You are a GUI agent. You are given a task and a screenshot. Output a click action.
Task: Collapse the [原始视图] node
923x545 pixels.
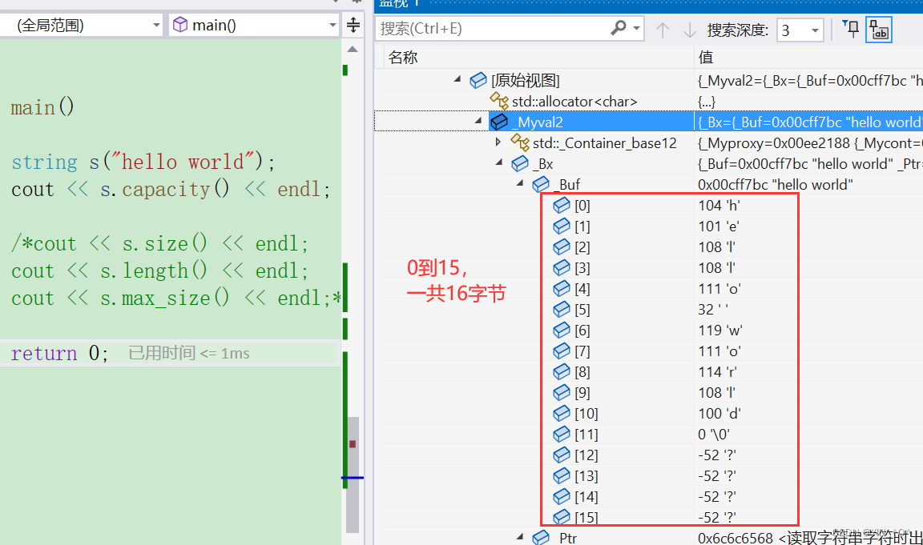coord(457,78)
